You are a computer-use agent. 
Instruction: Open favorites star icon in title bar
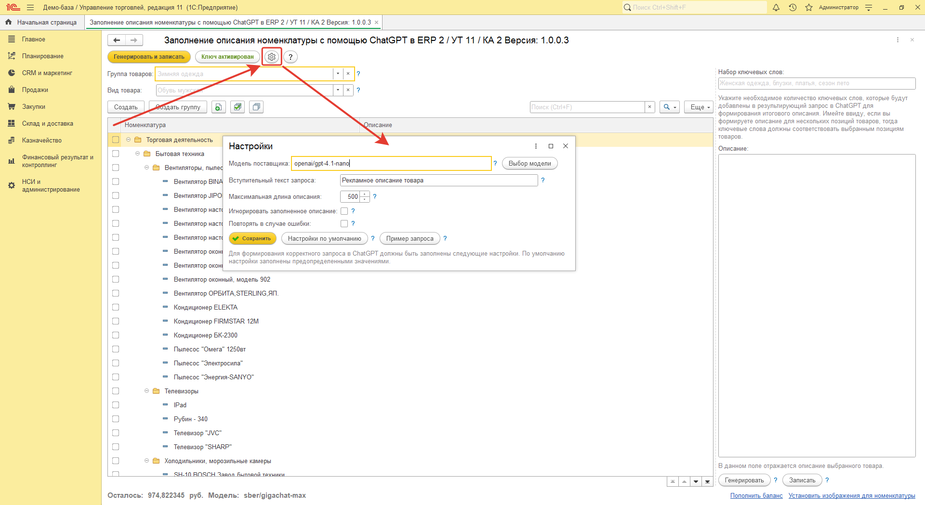pos(809,7)
